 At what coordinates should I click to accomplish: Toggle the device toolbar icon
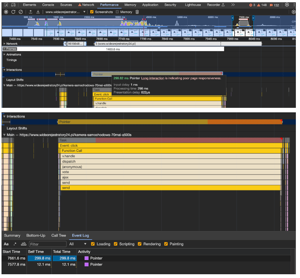(x=14, y=5)
